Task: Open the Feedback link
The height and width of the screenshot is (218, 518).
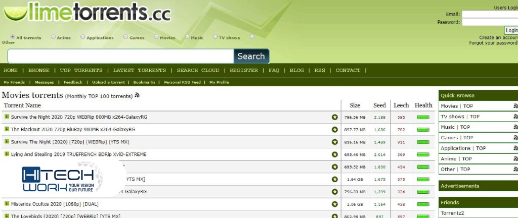Action: [73, 82]
